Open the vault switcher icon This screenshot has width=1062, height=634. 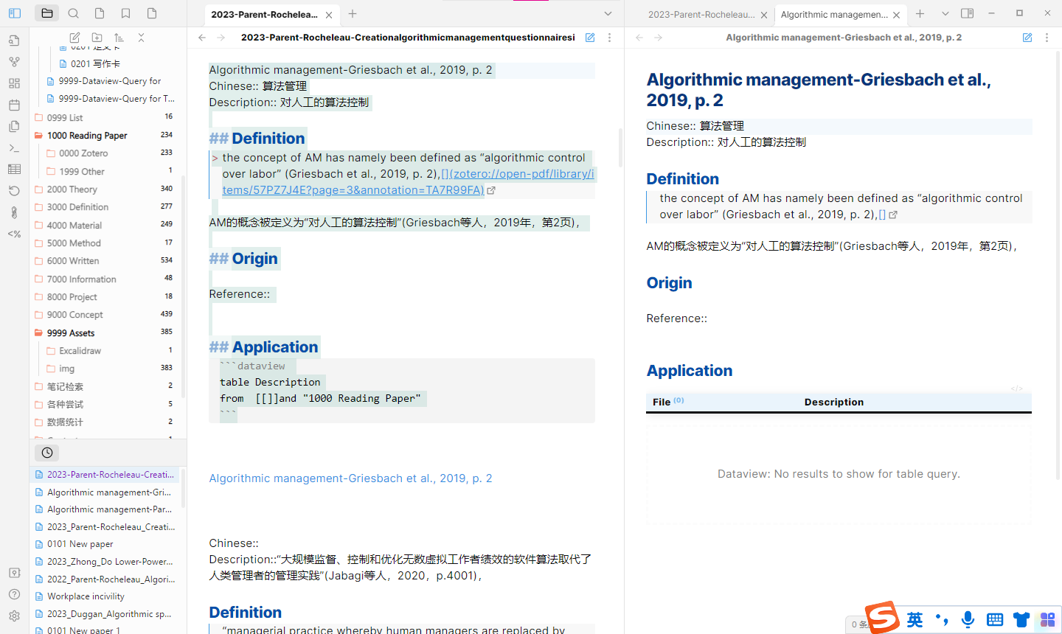pos(14,573)
